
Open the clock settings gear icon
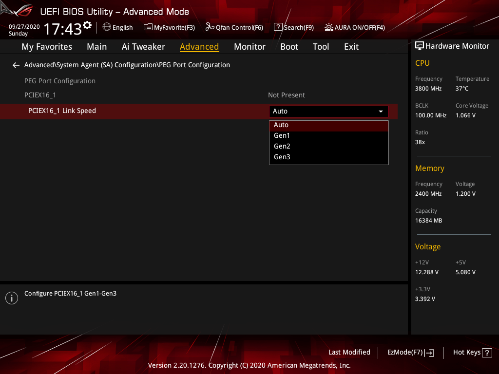click(87, 25)
